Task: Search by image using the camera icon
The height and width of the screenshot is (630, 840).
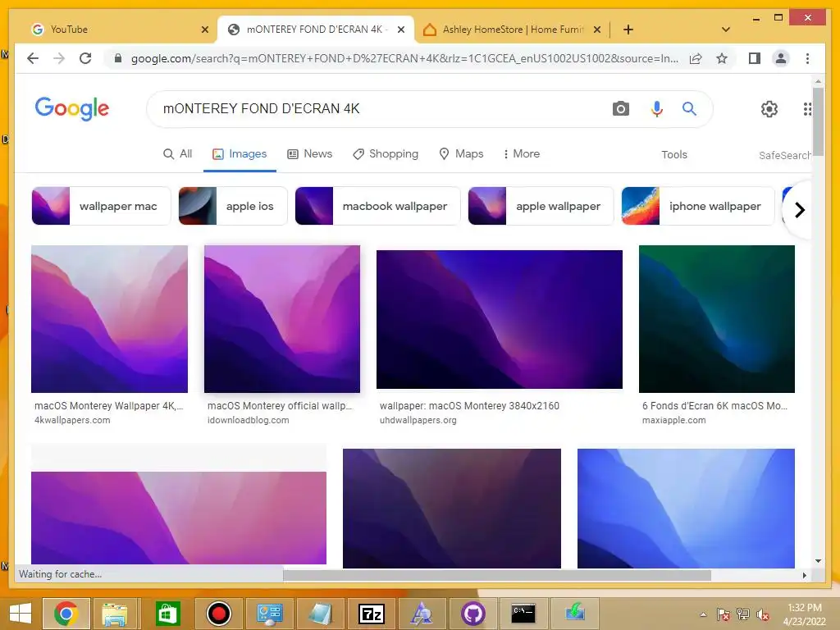Action: point(620,109)
